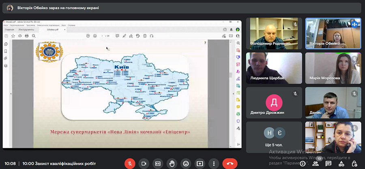This screenshot has height=169, width=365.
Task: Open the chat panel icon
Action: click(x=328, y=163)
